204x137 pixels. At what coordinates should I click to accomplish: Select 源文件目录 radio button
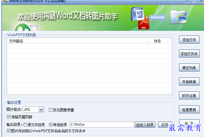[25, 125]
